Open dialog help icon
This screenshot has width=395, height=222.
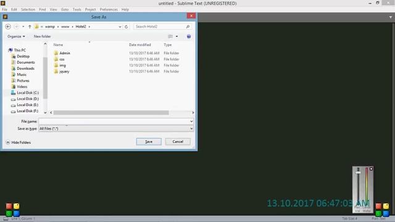coord(189,36)
